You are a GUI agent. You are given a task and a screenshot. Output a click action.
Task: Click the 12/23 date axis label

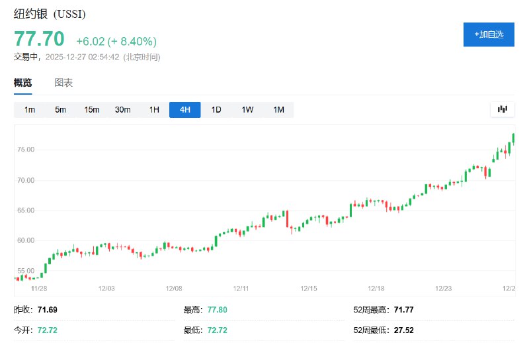[x=443, y=288]
